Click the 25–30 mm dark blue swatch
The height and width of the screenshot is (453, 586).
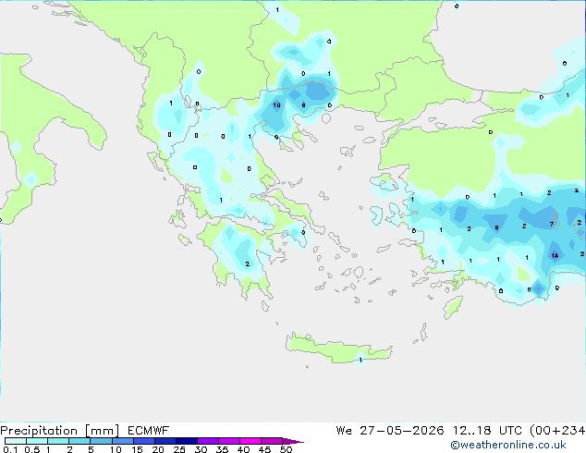[x=186, y=441]
